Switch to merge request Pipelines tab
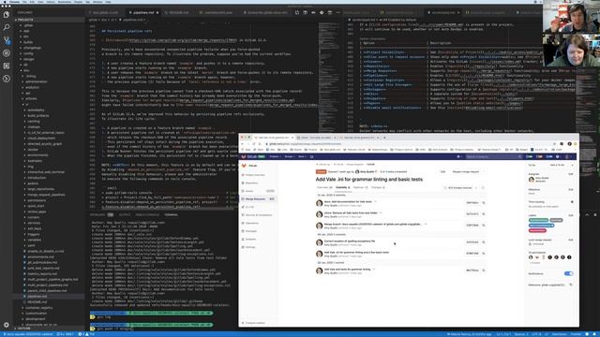This screenshot has width=600, height=337. click(x=360, y=187)
